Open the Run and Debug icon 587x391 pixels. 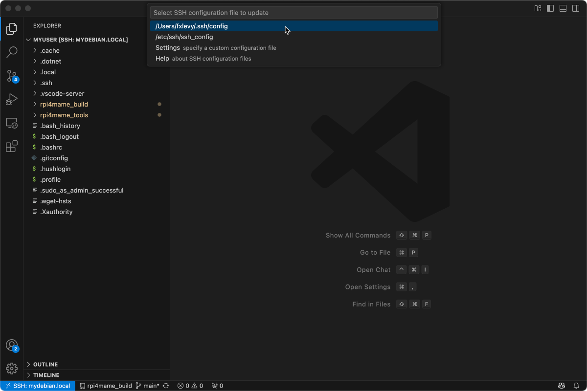pyautogui.click(x=11, y=99)
